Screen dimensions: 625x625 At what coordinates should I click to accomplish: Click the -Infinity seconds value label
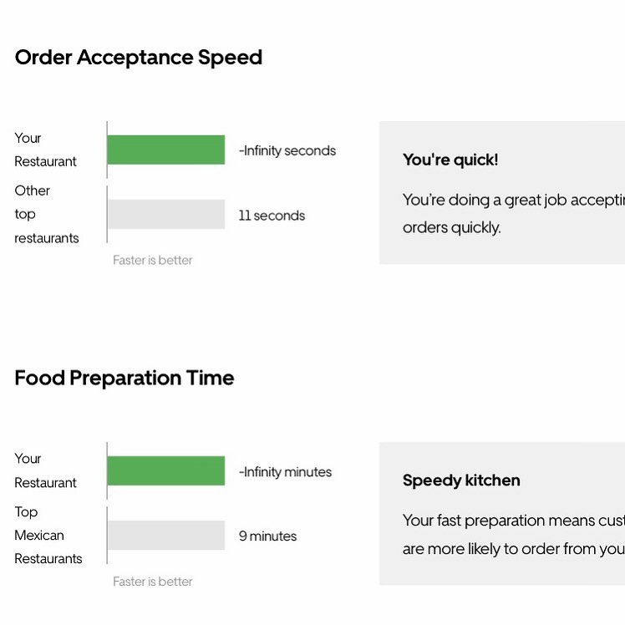click(x=287, y=150)
